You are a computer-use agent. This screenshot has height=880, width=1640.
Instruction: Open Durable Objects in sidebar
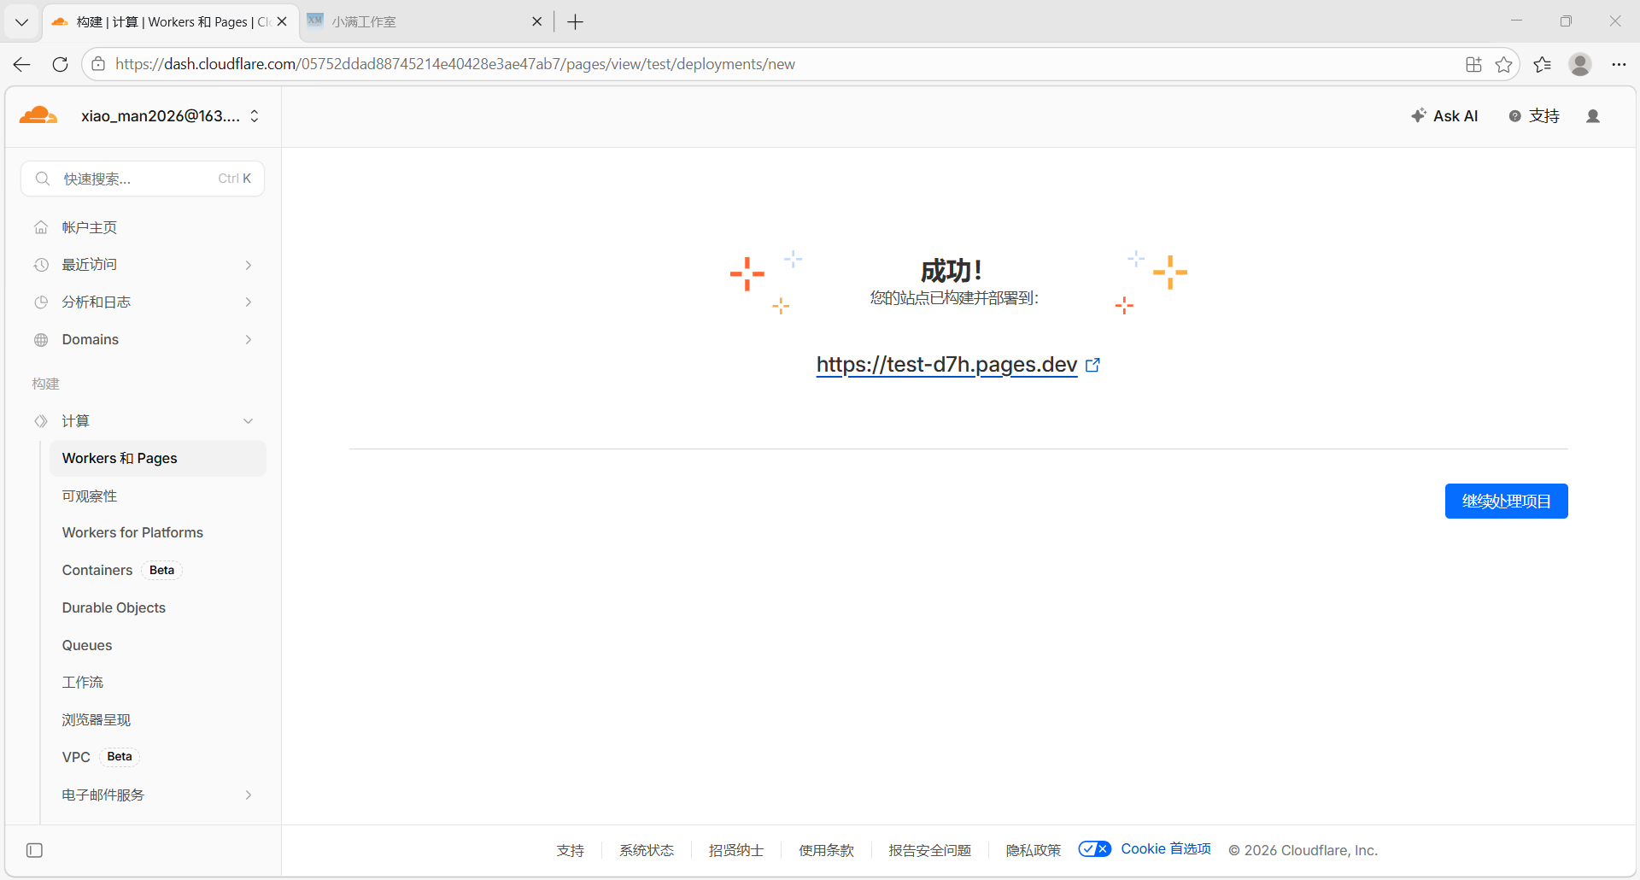[114, 607]
